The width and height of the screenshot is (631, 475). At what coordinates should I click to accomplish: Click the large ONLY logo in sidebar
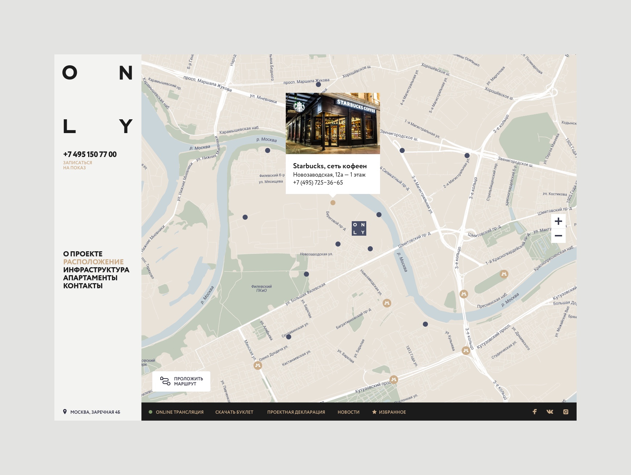coord(98,99)
